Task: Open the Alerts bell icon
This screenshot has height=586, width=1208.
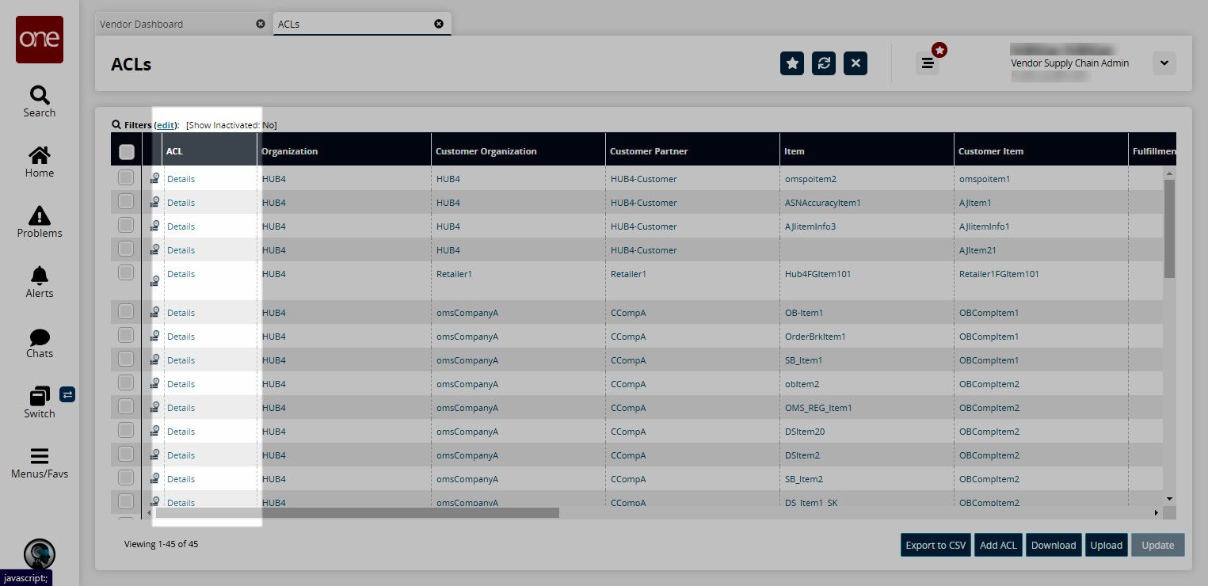Action: click(x=40, y=282)
